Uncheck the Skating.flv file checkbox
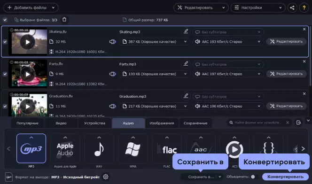 (x=5, y=42)
